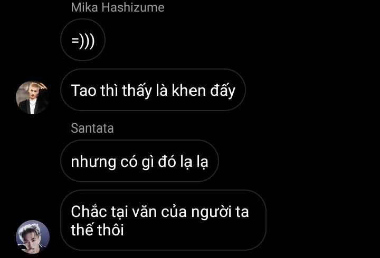This screenshot has height=258, width=380.
Task: Select the 'Chắc tại văn của người ta' message
Action: point(163,220)
